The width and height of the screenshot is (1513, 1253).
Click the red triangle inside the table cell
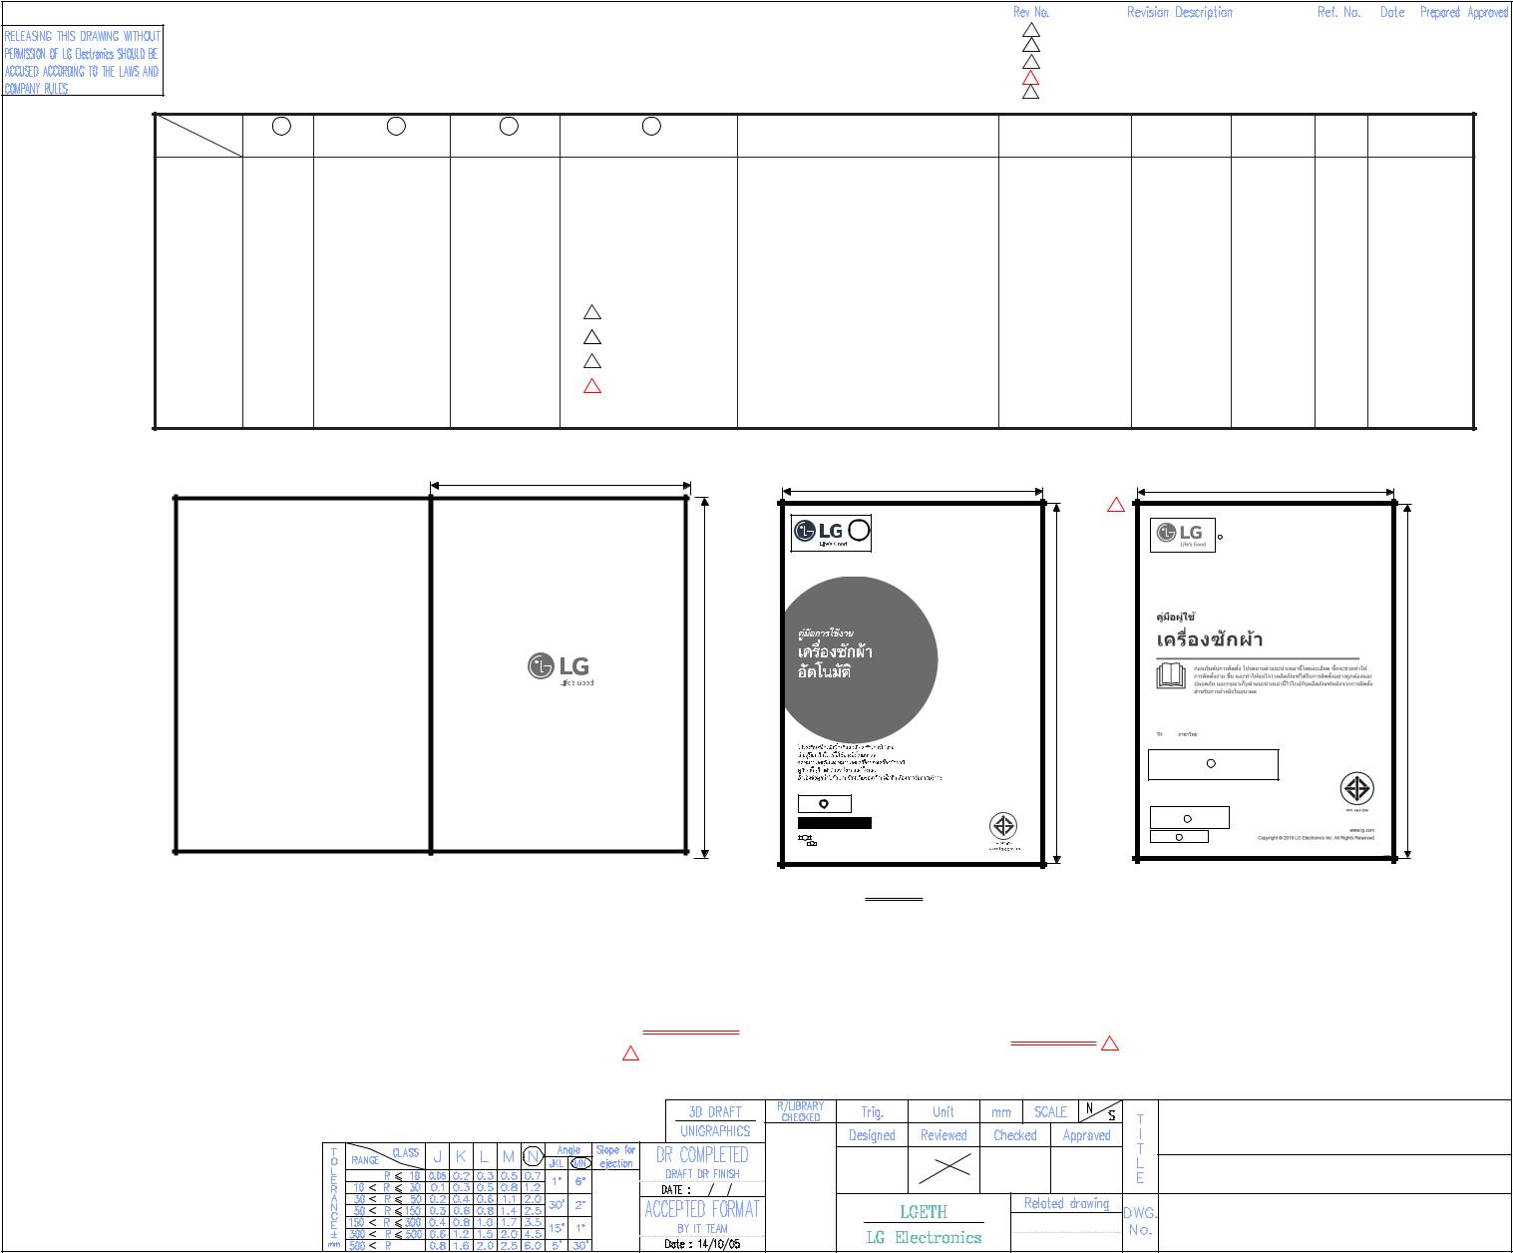592,386
